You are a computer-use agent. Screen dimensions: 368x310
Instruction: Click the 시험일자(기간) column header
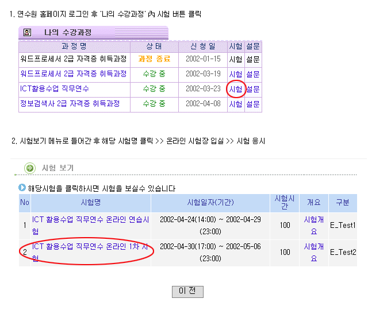(210, 203)
